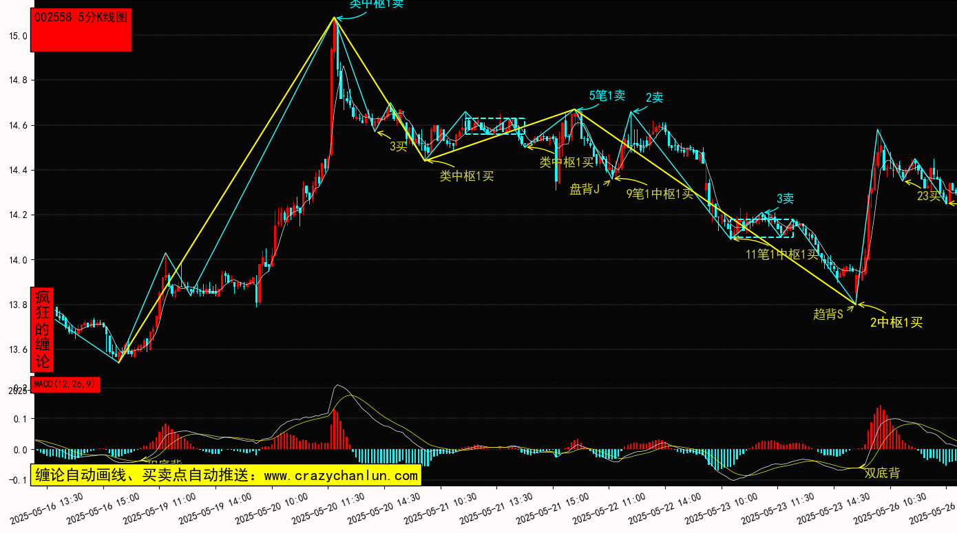Click the dashed 中枢 box near 14.6
This screenshot has width=957, height=533.
[x=495, y=126]
